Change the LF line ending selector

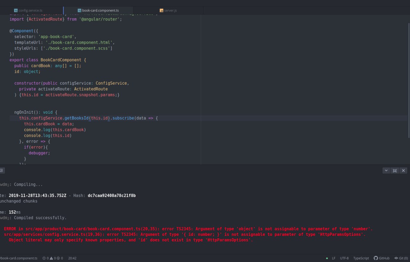334,258
